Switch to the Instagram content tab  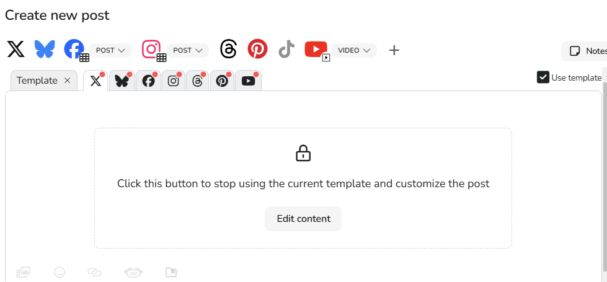[x=173, y=81]
